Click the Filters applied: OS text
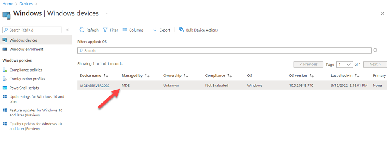The height and width of the screenshot is (148, 387). (92, 42)
